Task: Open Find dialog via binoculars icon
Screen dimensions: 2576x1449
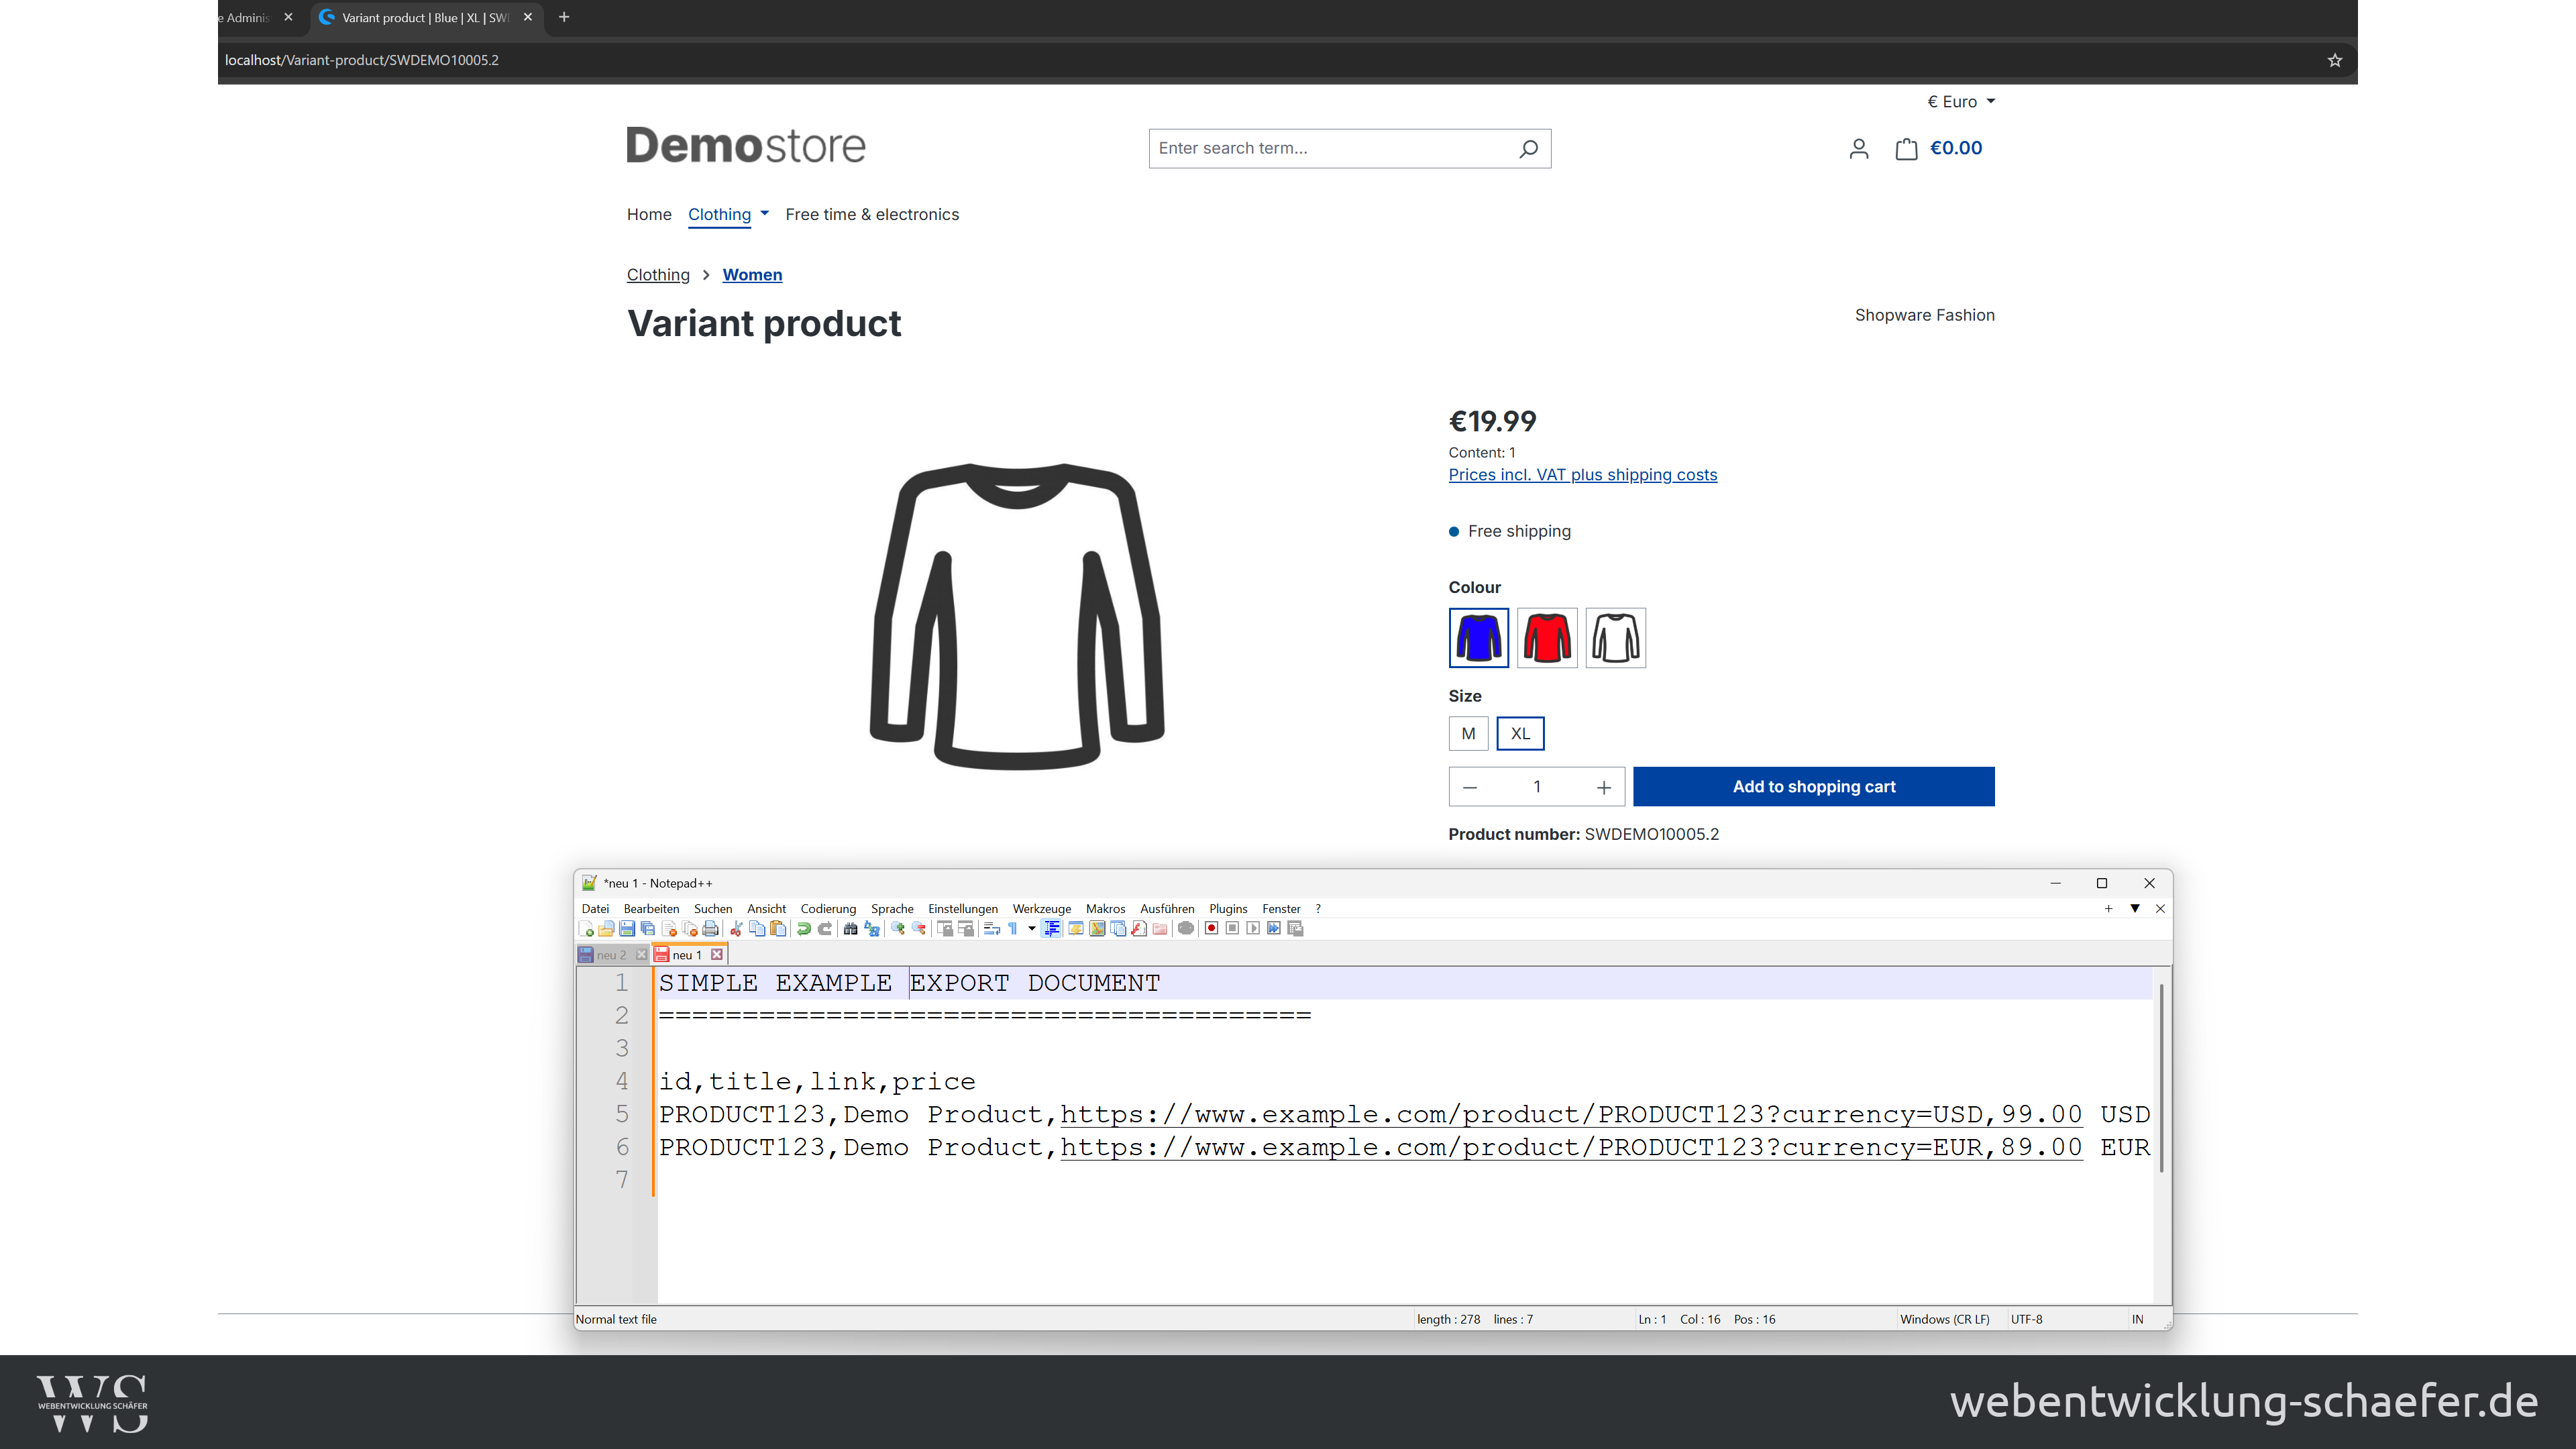Action: point(851,928)
